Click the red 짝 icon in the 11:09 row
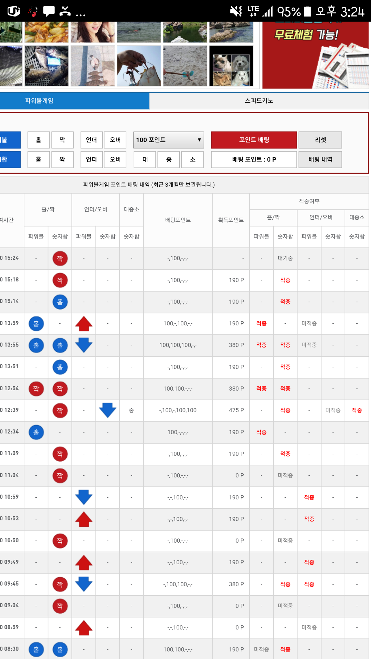This screenshot has width=371, height=659. click(x=60, y=454)
